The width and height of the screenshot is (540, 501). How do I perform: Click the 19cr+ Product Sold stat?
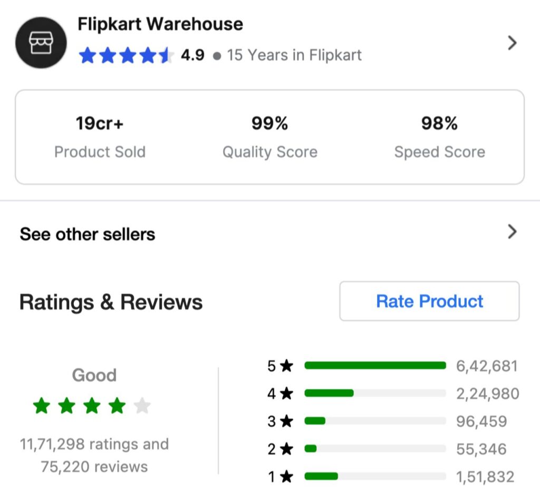(x=100, y=137)
